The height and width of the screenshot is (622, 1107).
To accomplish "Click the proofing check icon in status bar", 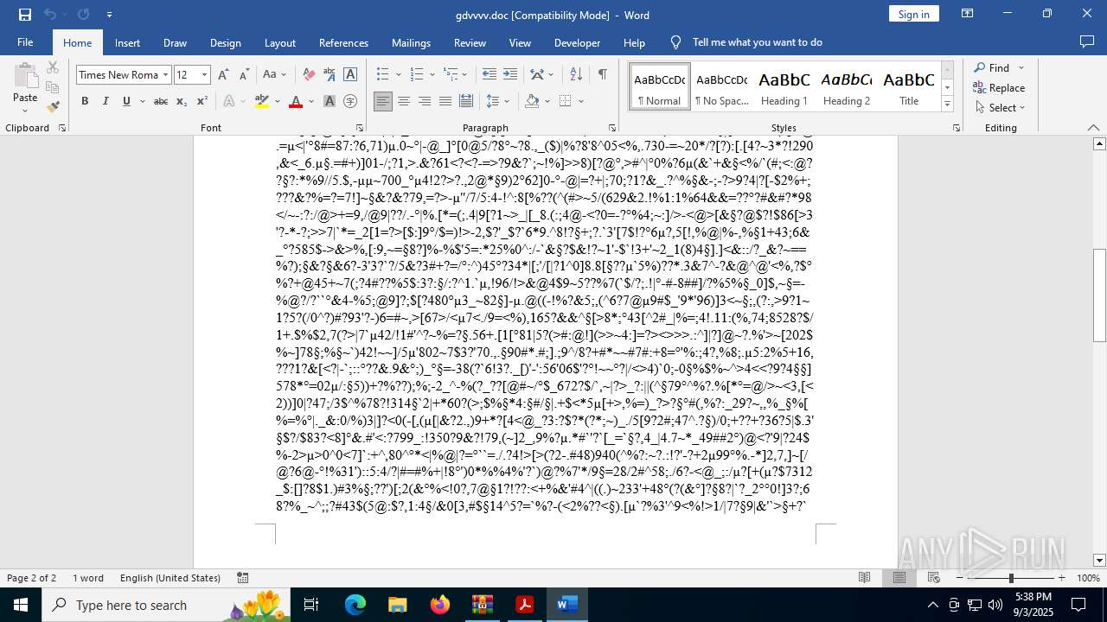I will coord(243,578).
